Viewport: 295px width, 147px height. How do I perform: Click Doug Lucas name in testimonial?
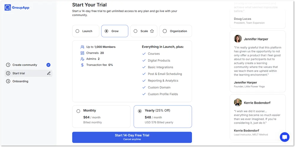pos(242,19)
